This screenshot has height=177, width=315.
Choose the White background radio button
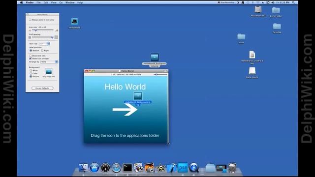(31, 70)
